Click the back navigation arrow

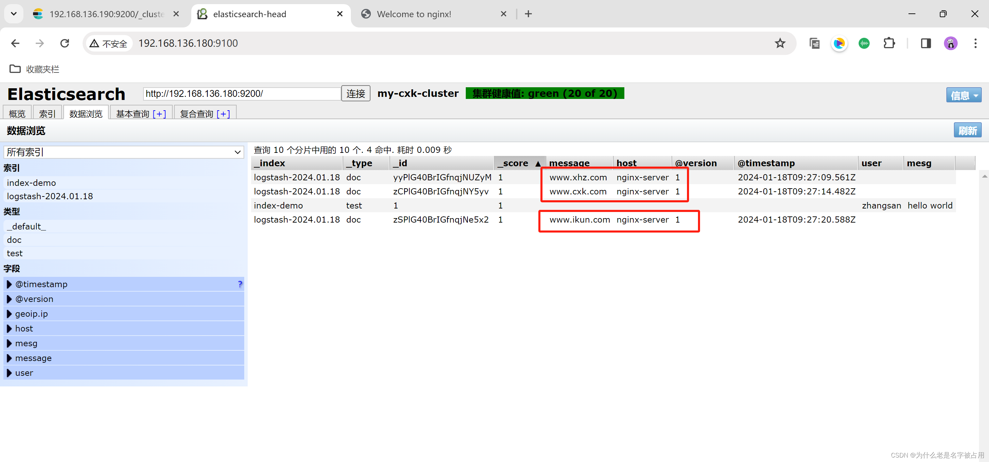(x=15, y=43)
